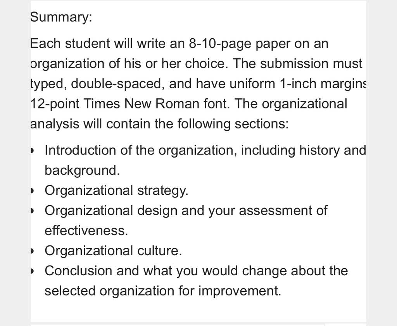
Task: Click the bullet before Organizational design
Action: click(32, 211)
